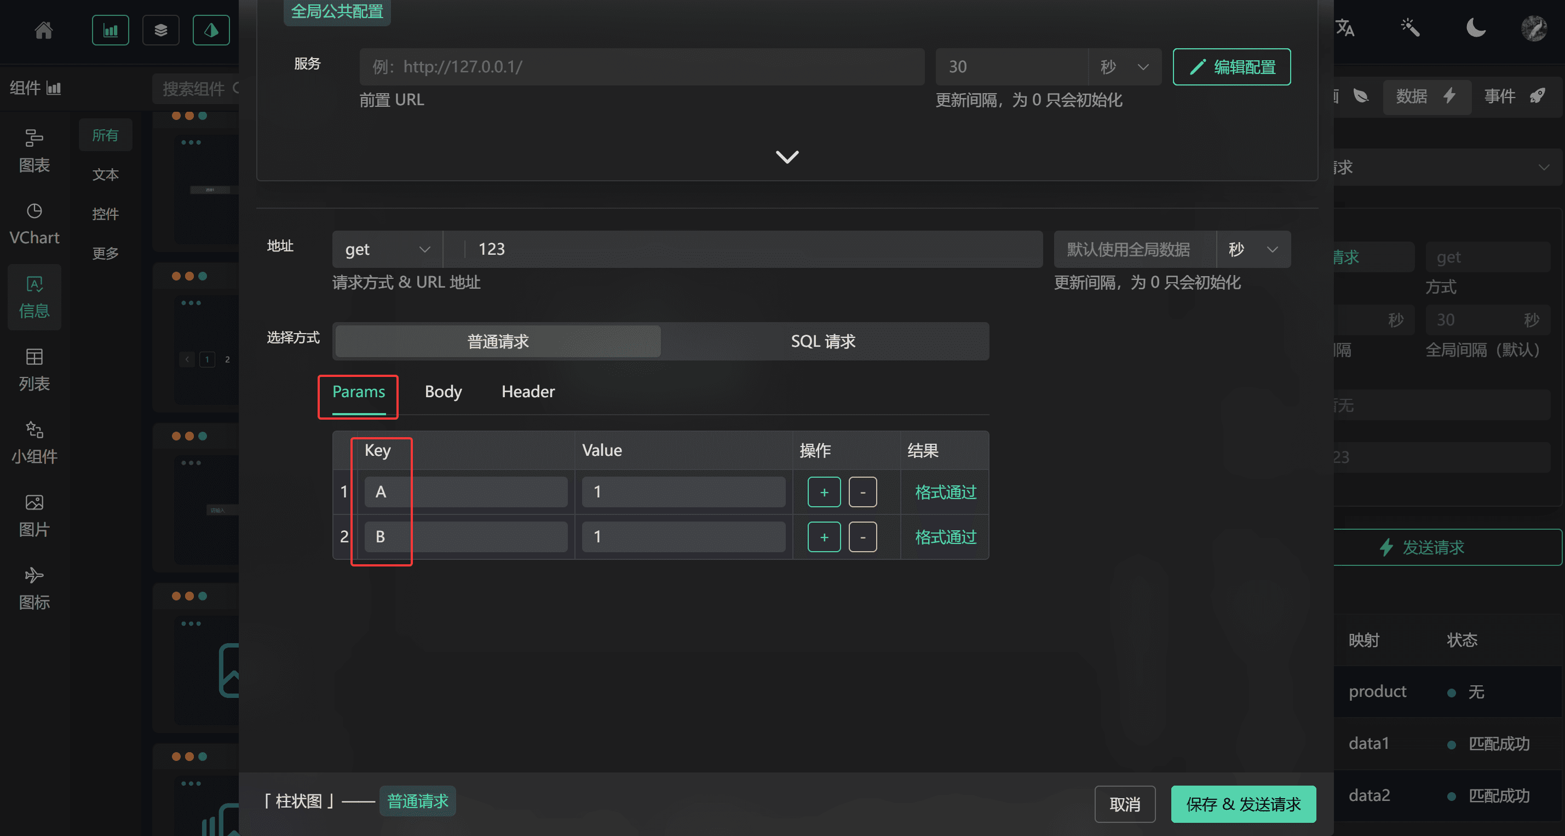Open the 图片 picture category
Screen dimensions: 1565x836
click(x=34, y=516)
